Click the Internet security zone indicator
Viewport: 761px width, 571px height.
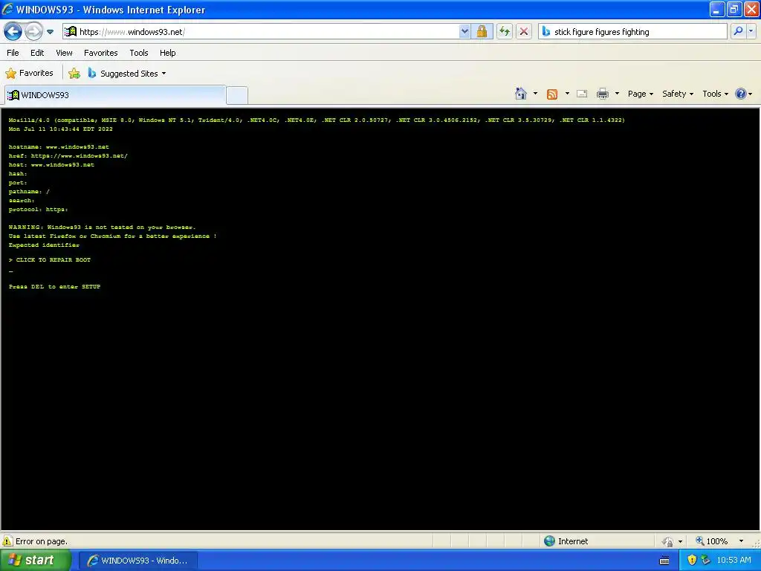[x=566, y=541]
